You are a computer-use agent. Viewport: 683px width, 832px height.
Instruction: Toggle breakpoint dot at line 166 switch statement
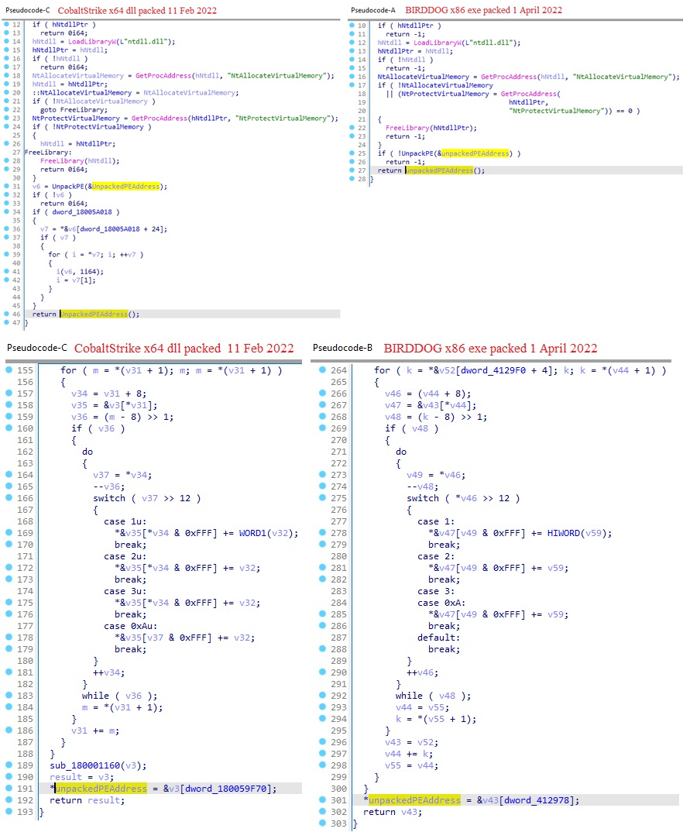pyautogui.click(x=9, y=497)
